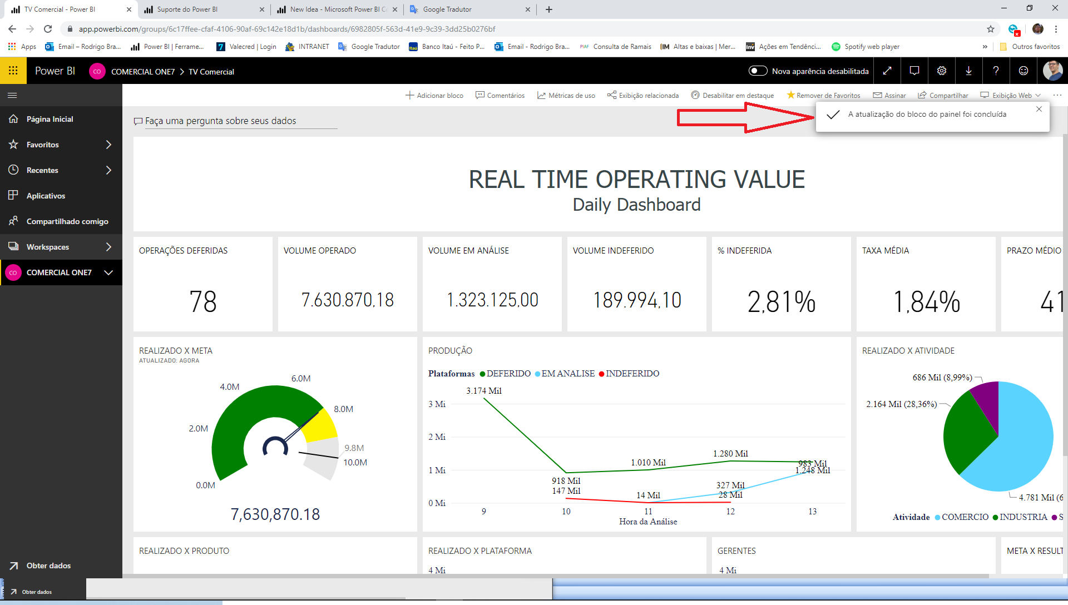
Task: Open the VOLUME OPERADO tile
Action: click(347, 284)
